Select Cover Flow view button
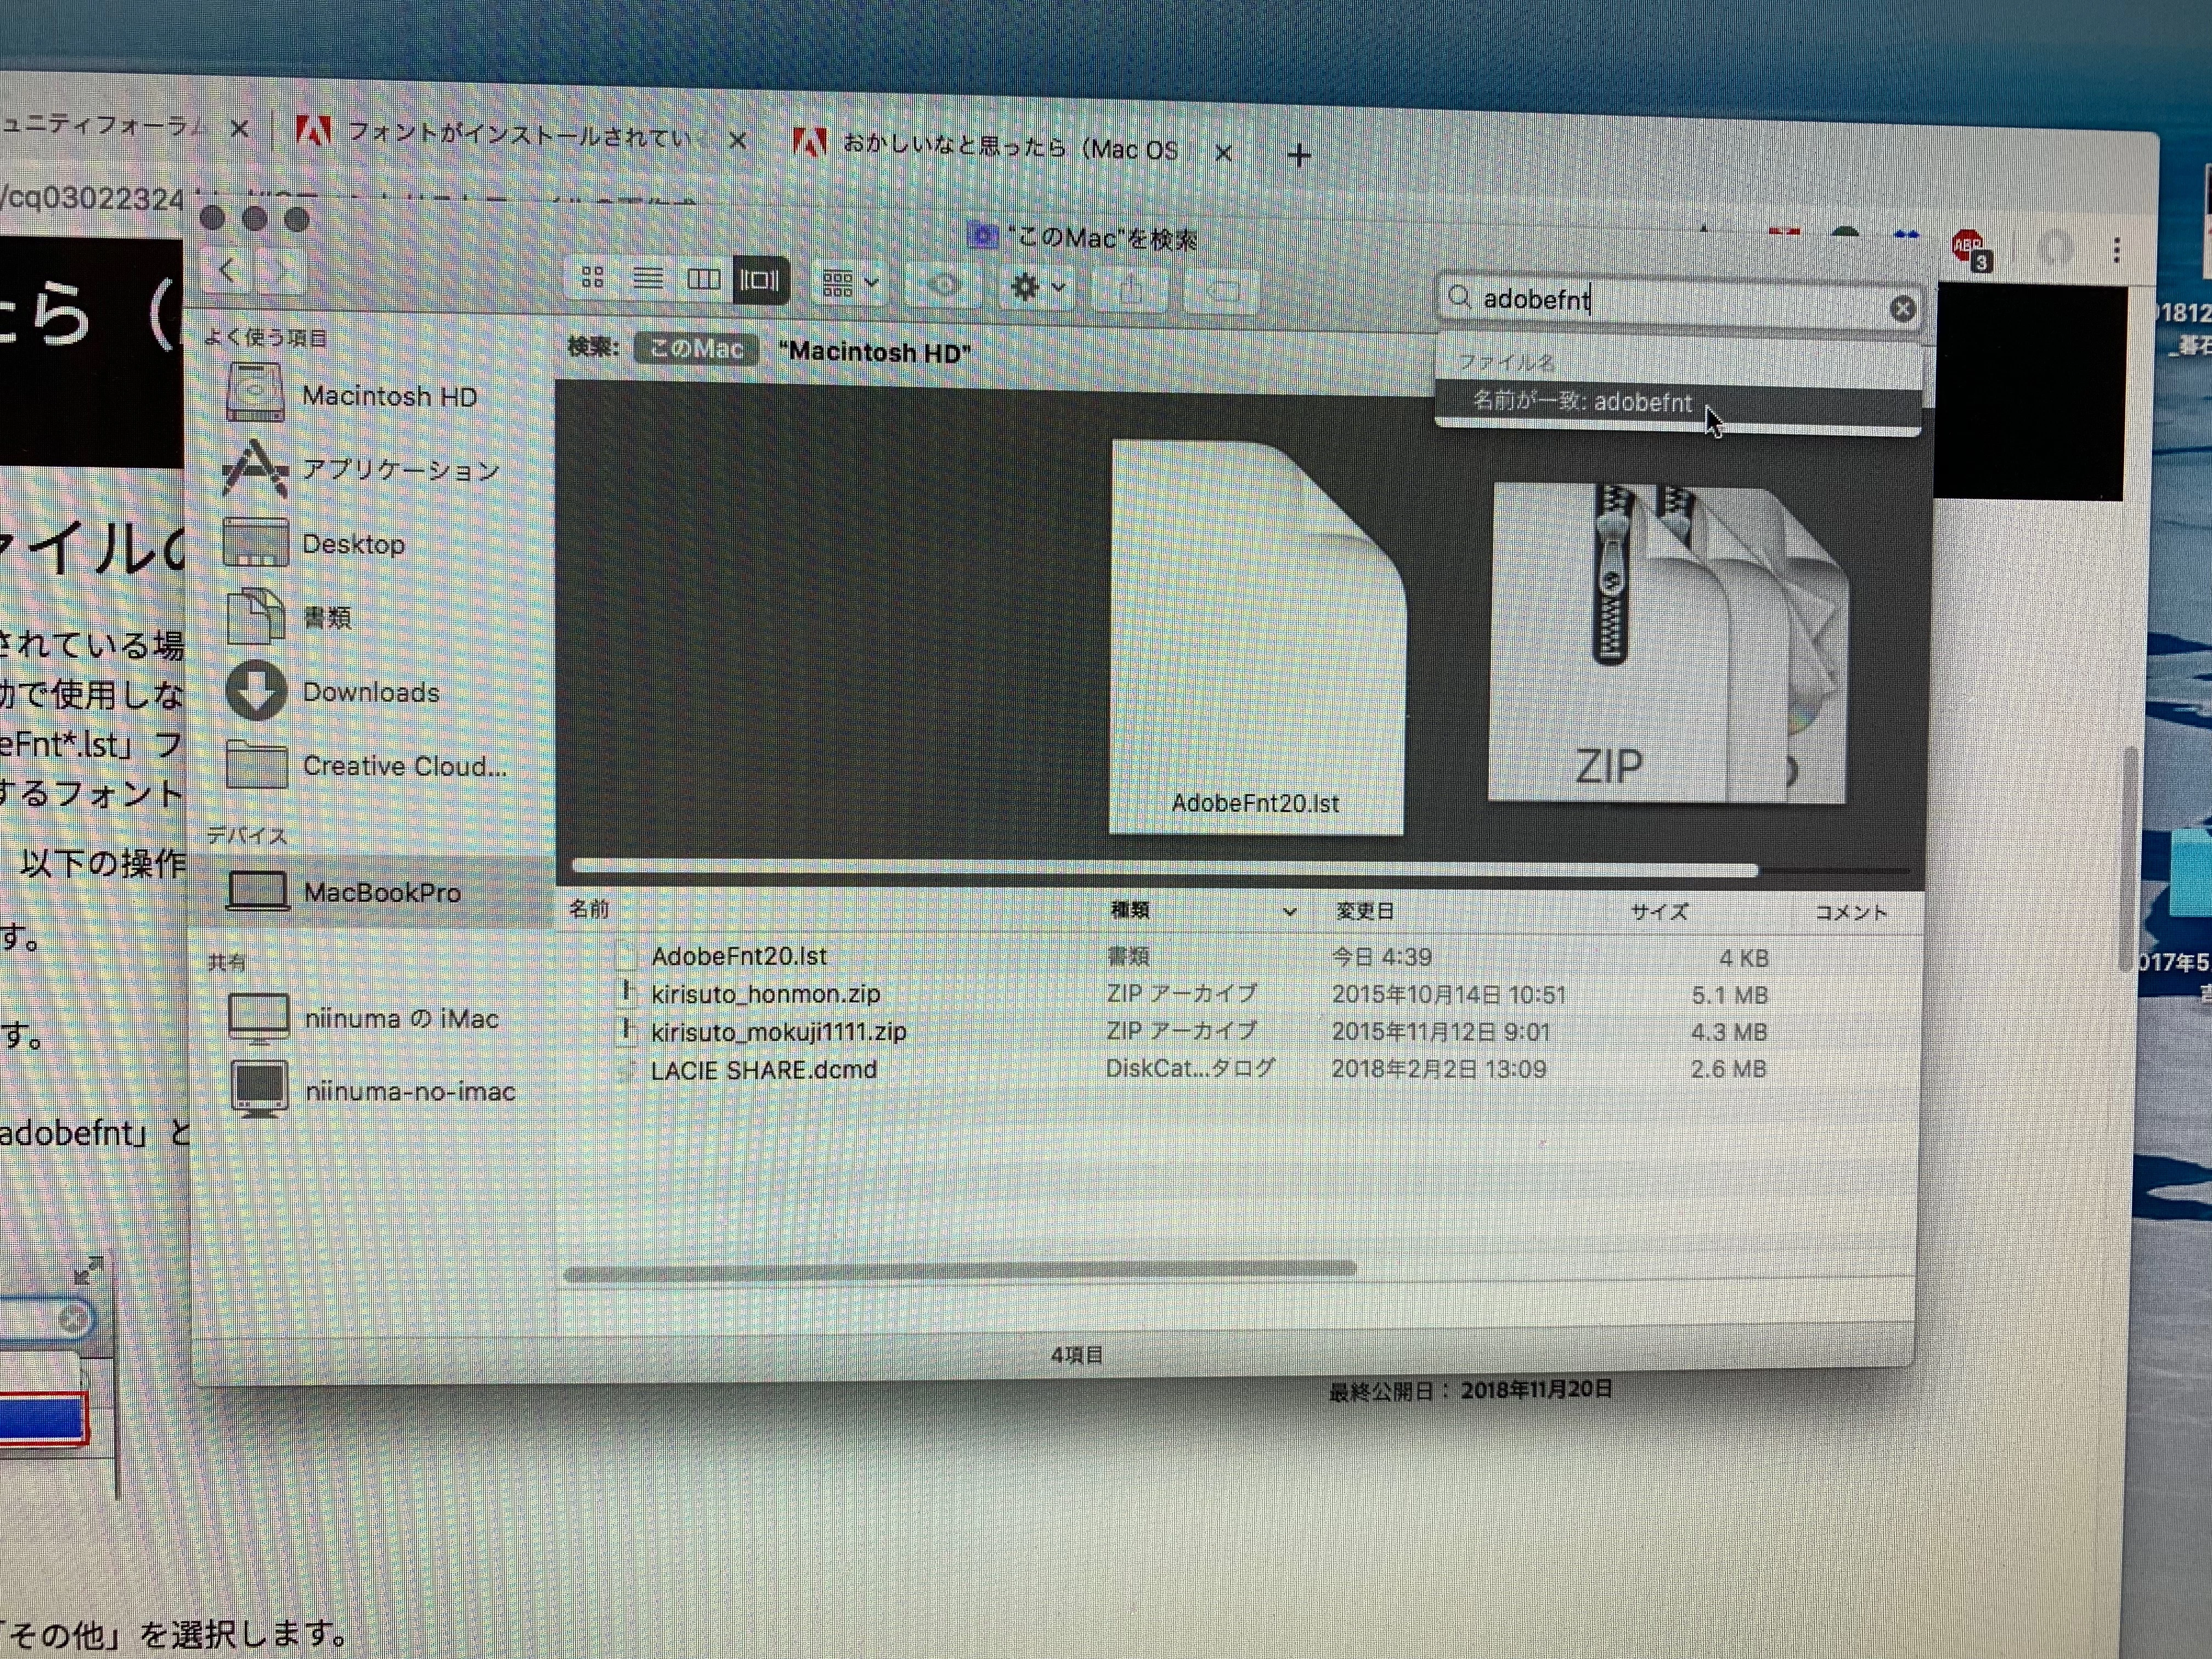2212x1659 pixels. coord(759,280)
